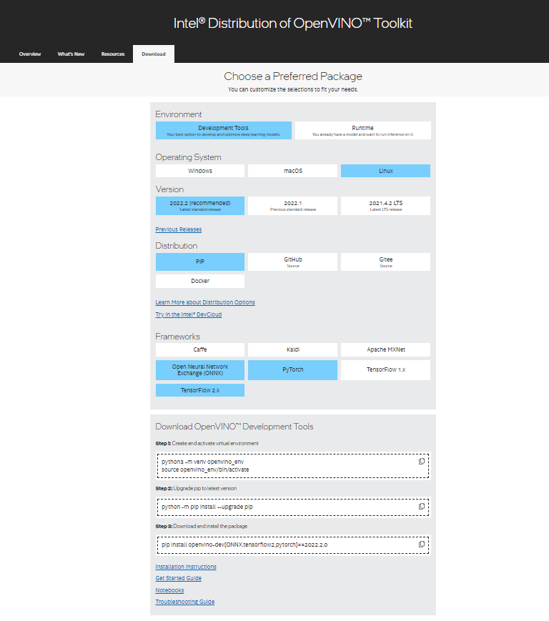Open the What's New tab
Image resolution: width=549 pixels, height=621 pixels.
[x=71, y=54]
